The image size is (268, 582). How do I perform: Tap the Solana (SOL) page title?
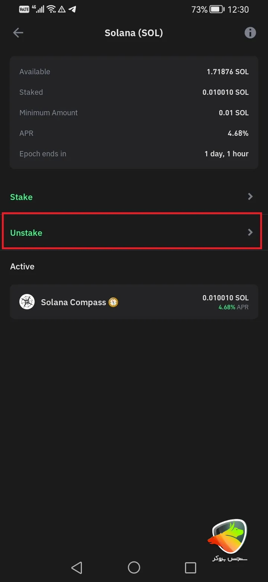tap(134, 33)
